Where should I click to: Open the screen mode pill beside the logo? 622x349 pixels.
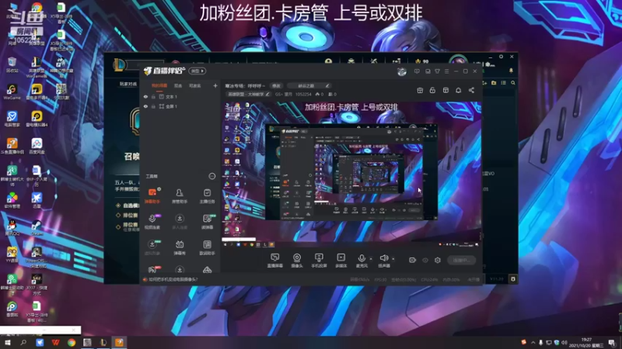point(197,71)
